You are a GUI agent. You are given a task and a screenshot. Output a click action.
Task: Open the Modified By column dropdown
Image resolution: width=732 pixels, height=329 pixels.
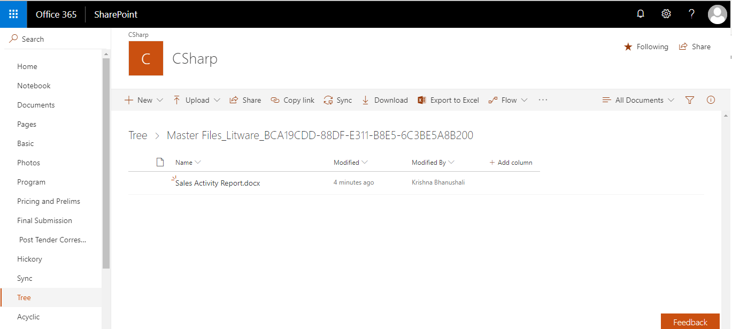[451, 162]
